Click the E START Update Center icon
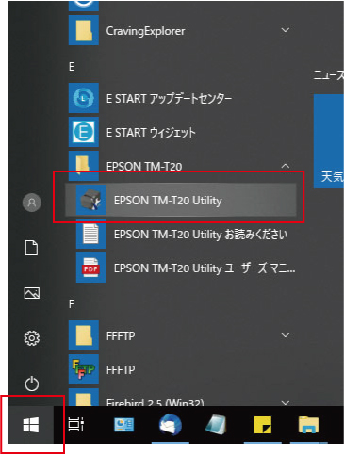The height and width of the screenshot is (455, 344). 84,98
